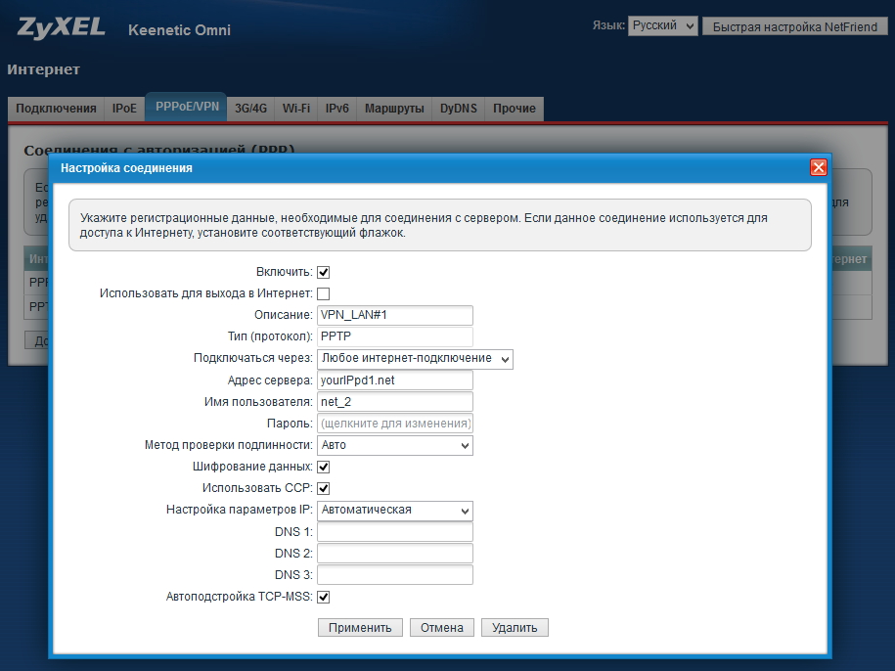This screenshot has width=895, height=671.
Task: Select the DyDNS tab
Action: pos(459,109)
